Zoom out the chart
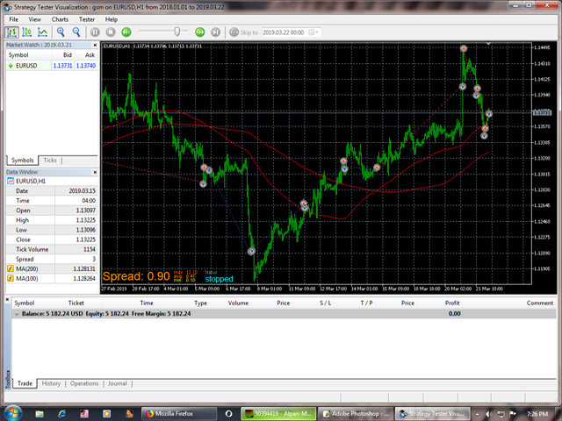The height and width of the screenshot is (421, 562). coord(76,32)
